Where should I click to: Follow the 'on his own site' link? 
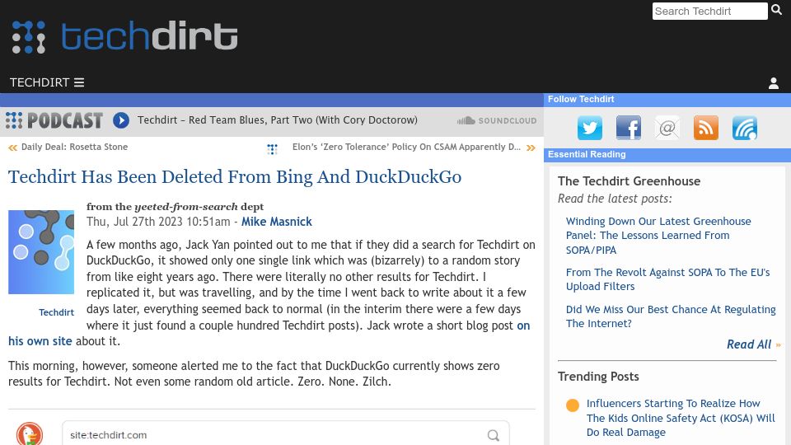point(269,334)
